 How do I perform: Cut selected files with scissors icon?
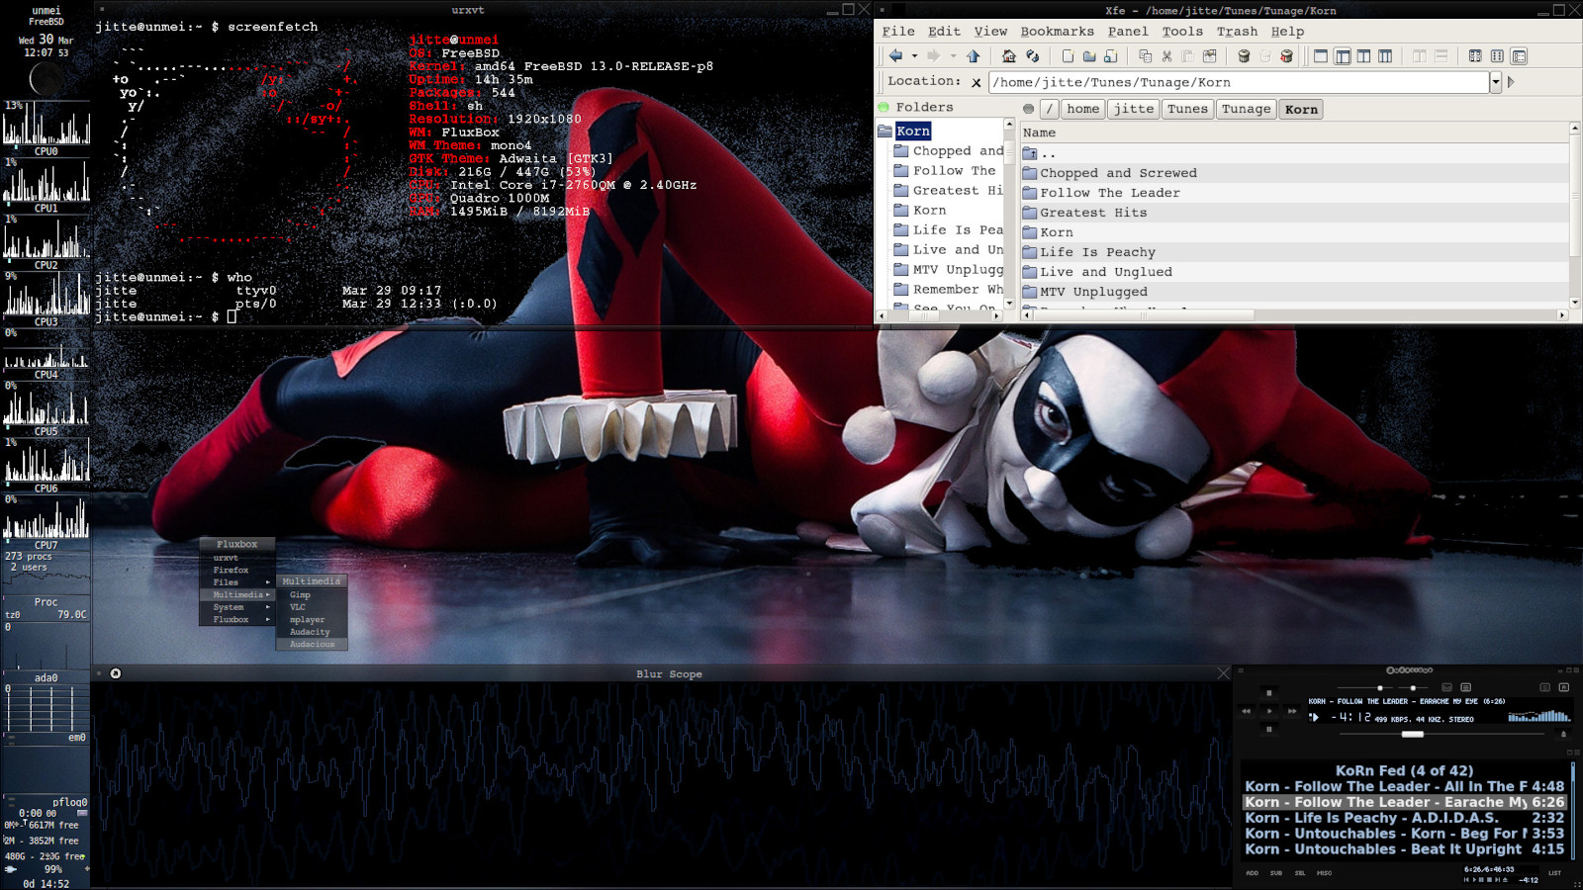[1166, 56]
